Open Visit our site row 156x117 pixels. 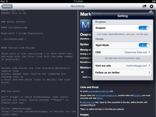coord(123,66)
